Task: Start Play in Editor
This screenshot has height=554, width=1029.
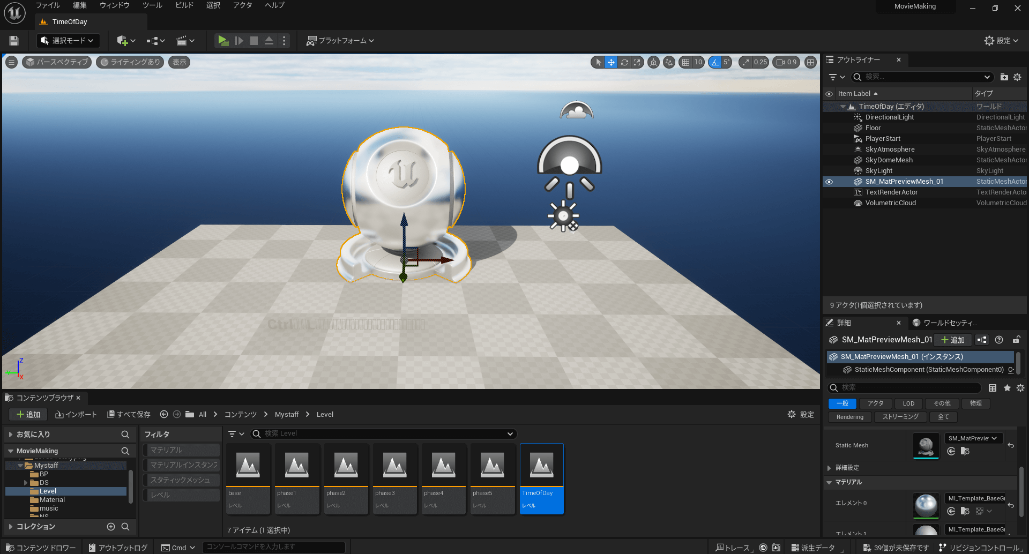Action: [223, 41]
